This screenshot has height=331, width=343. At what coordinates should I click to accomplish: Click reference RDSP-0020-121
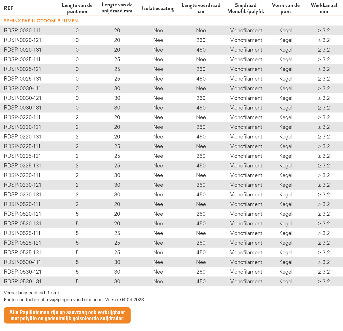23,40
